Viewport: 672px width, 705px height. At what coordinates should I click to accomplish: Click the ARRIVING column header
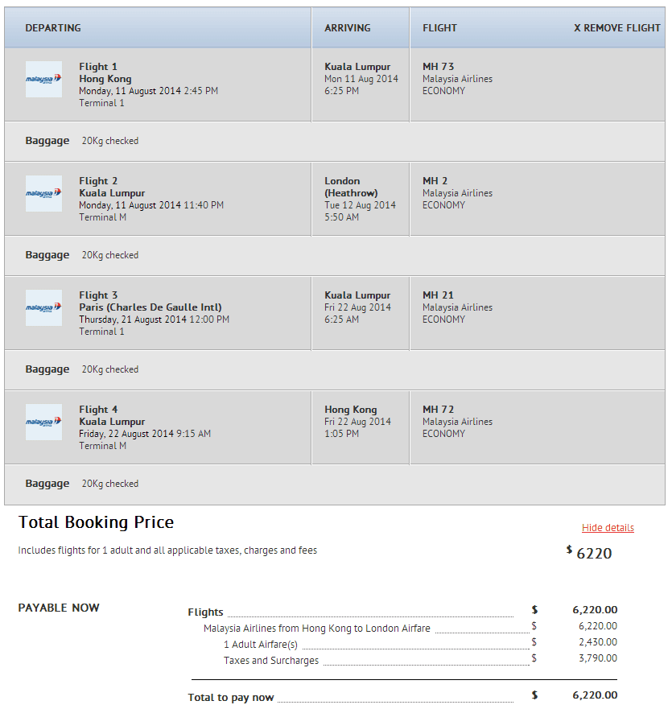[x=348, y=28]
